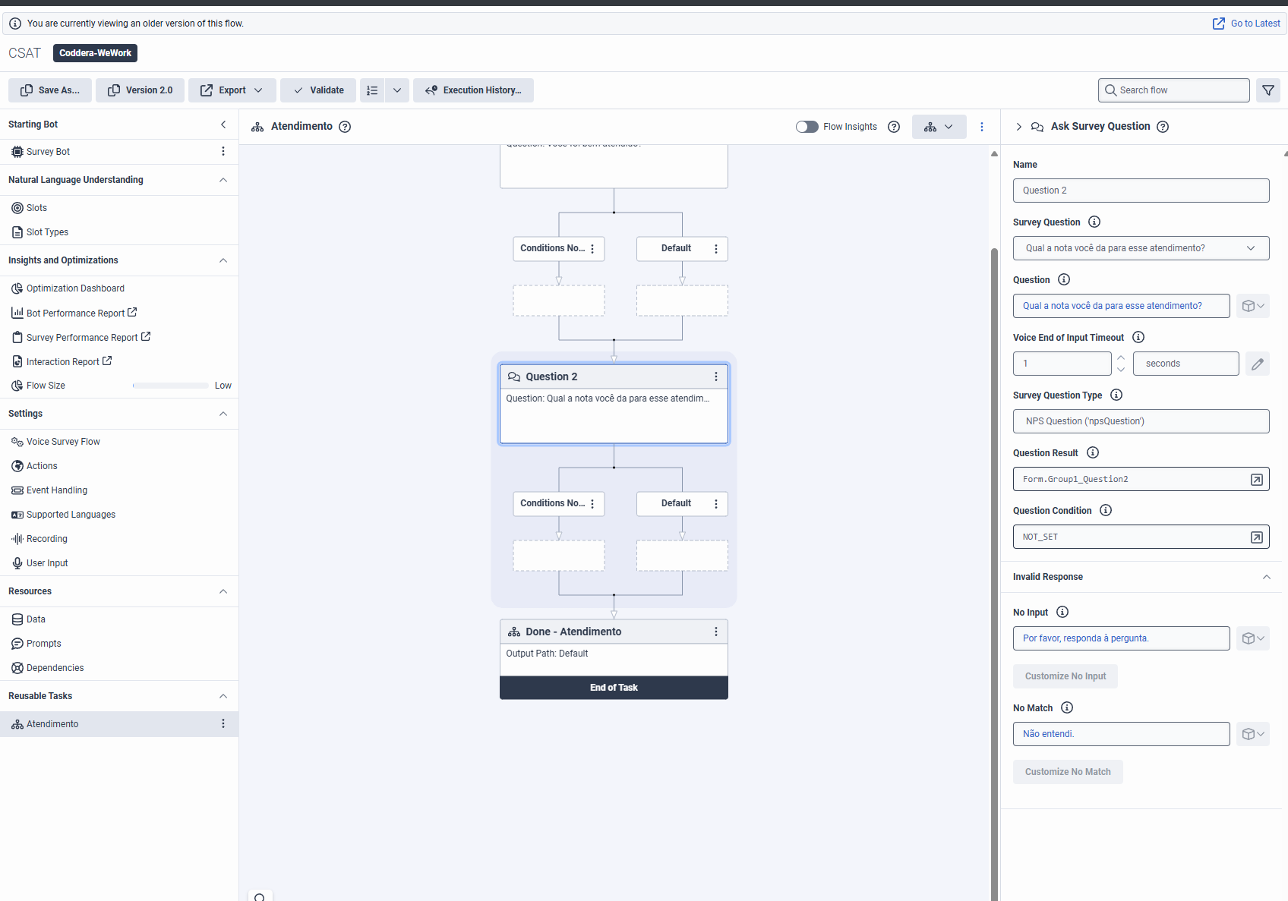
Task: Collapse Insights and Optimizations section
Action: 223,260
